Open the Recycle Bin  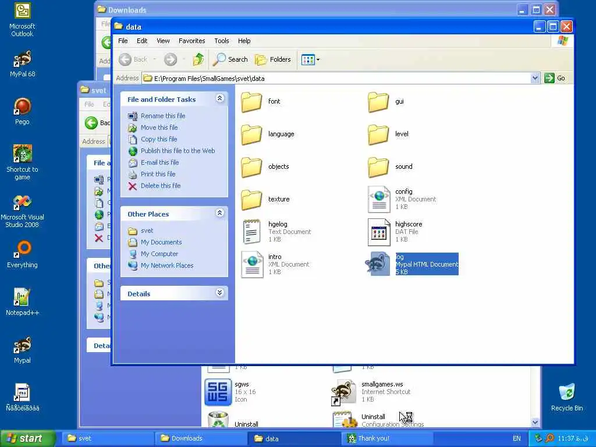click(567, 397)
